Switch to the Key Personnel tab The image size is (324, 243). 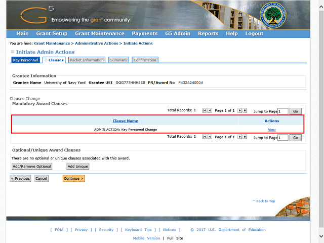(25, 60)
